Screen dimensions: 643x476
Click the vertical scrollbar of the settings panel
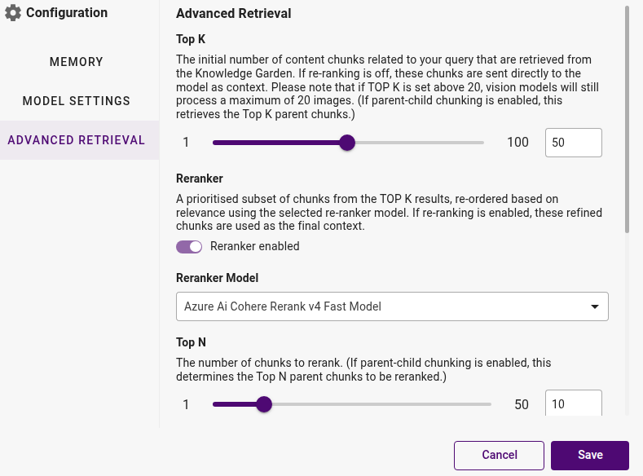pyautogui.click(x=627, y=120)
